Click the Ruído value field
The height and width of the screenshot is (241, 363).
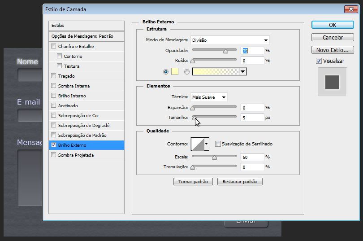(x=252, y=61)
